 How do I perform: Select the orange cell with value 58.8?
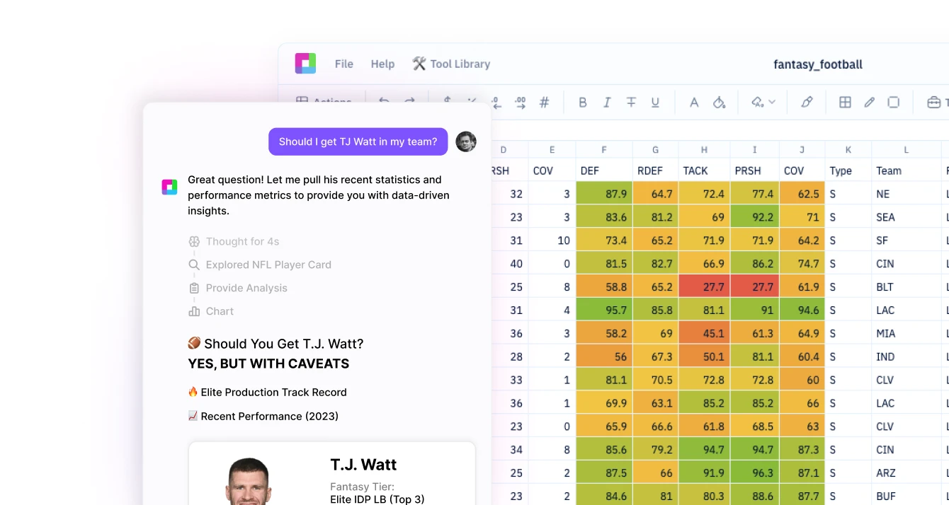click(x=604, y=286)
